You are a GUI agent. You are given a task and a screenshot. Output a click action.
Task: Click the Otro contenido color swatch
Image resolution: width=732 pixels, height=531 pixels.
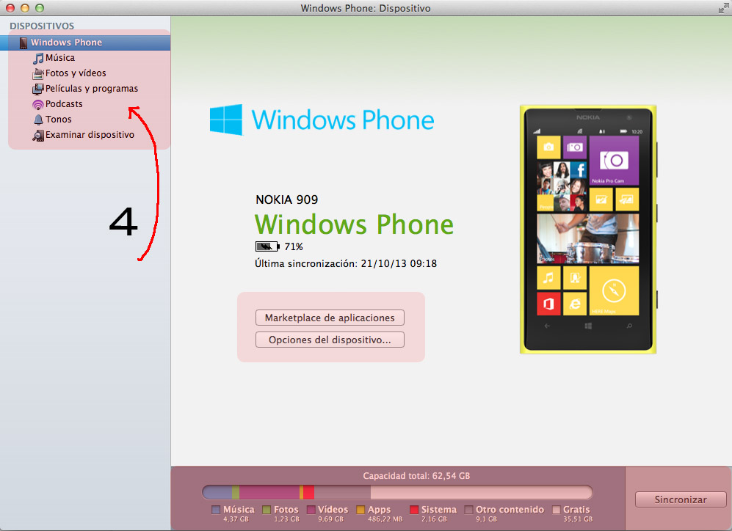pos(468,510)
